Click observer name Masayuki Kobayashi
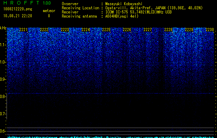The width and height of the screenshot is (217, 138). 124,4
